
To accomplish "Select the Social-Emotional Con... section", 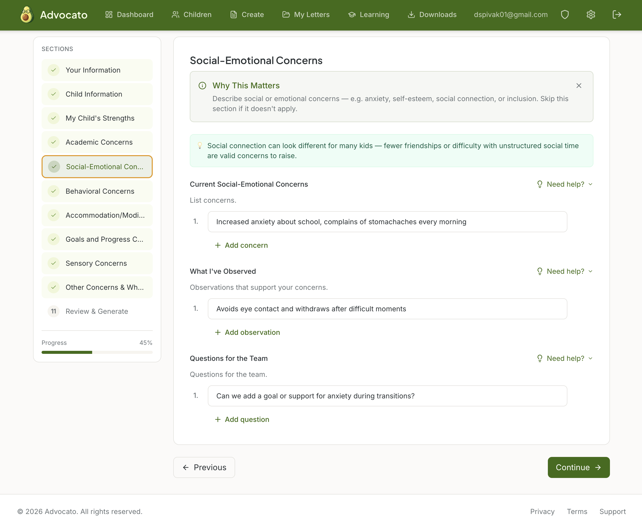I will point(97,167).
